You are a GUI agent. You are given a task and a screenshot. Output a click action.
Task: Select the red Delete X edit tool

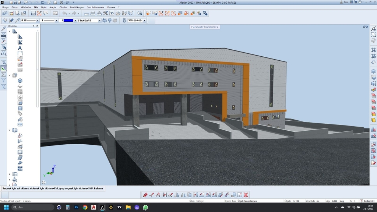point(246,195)
